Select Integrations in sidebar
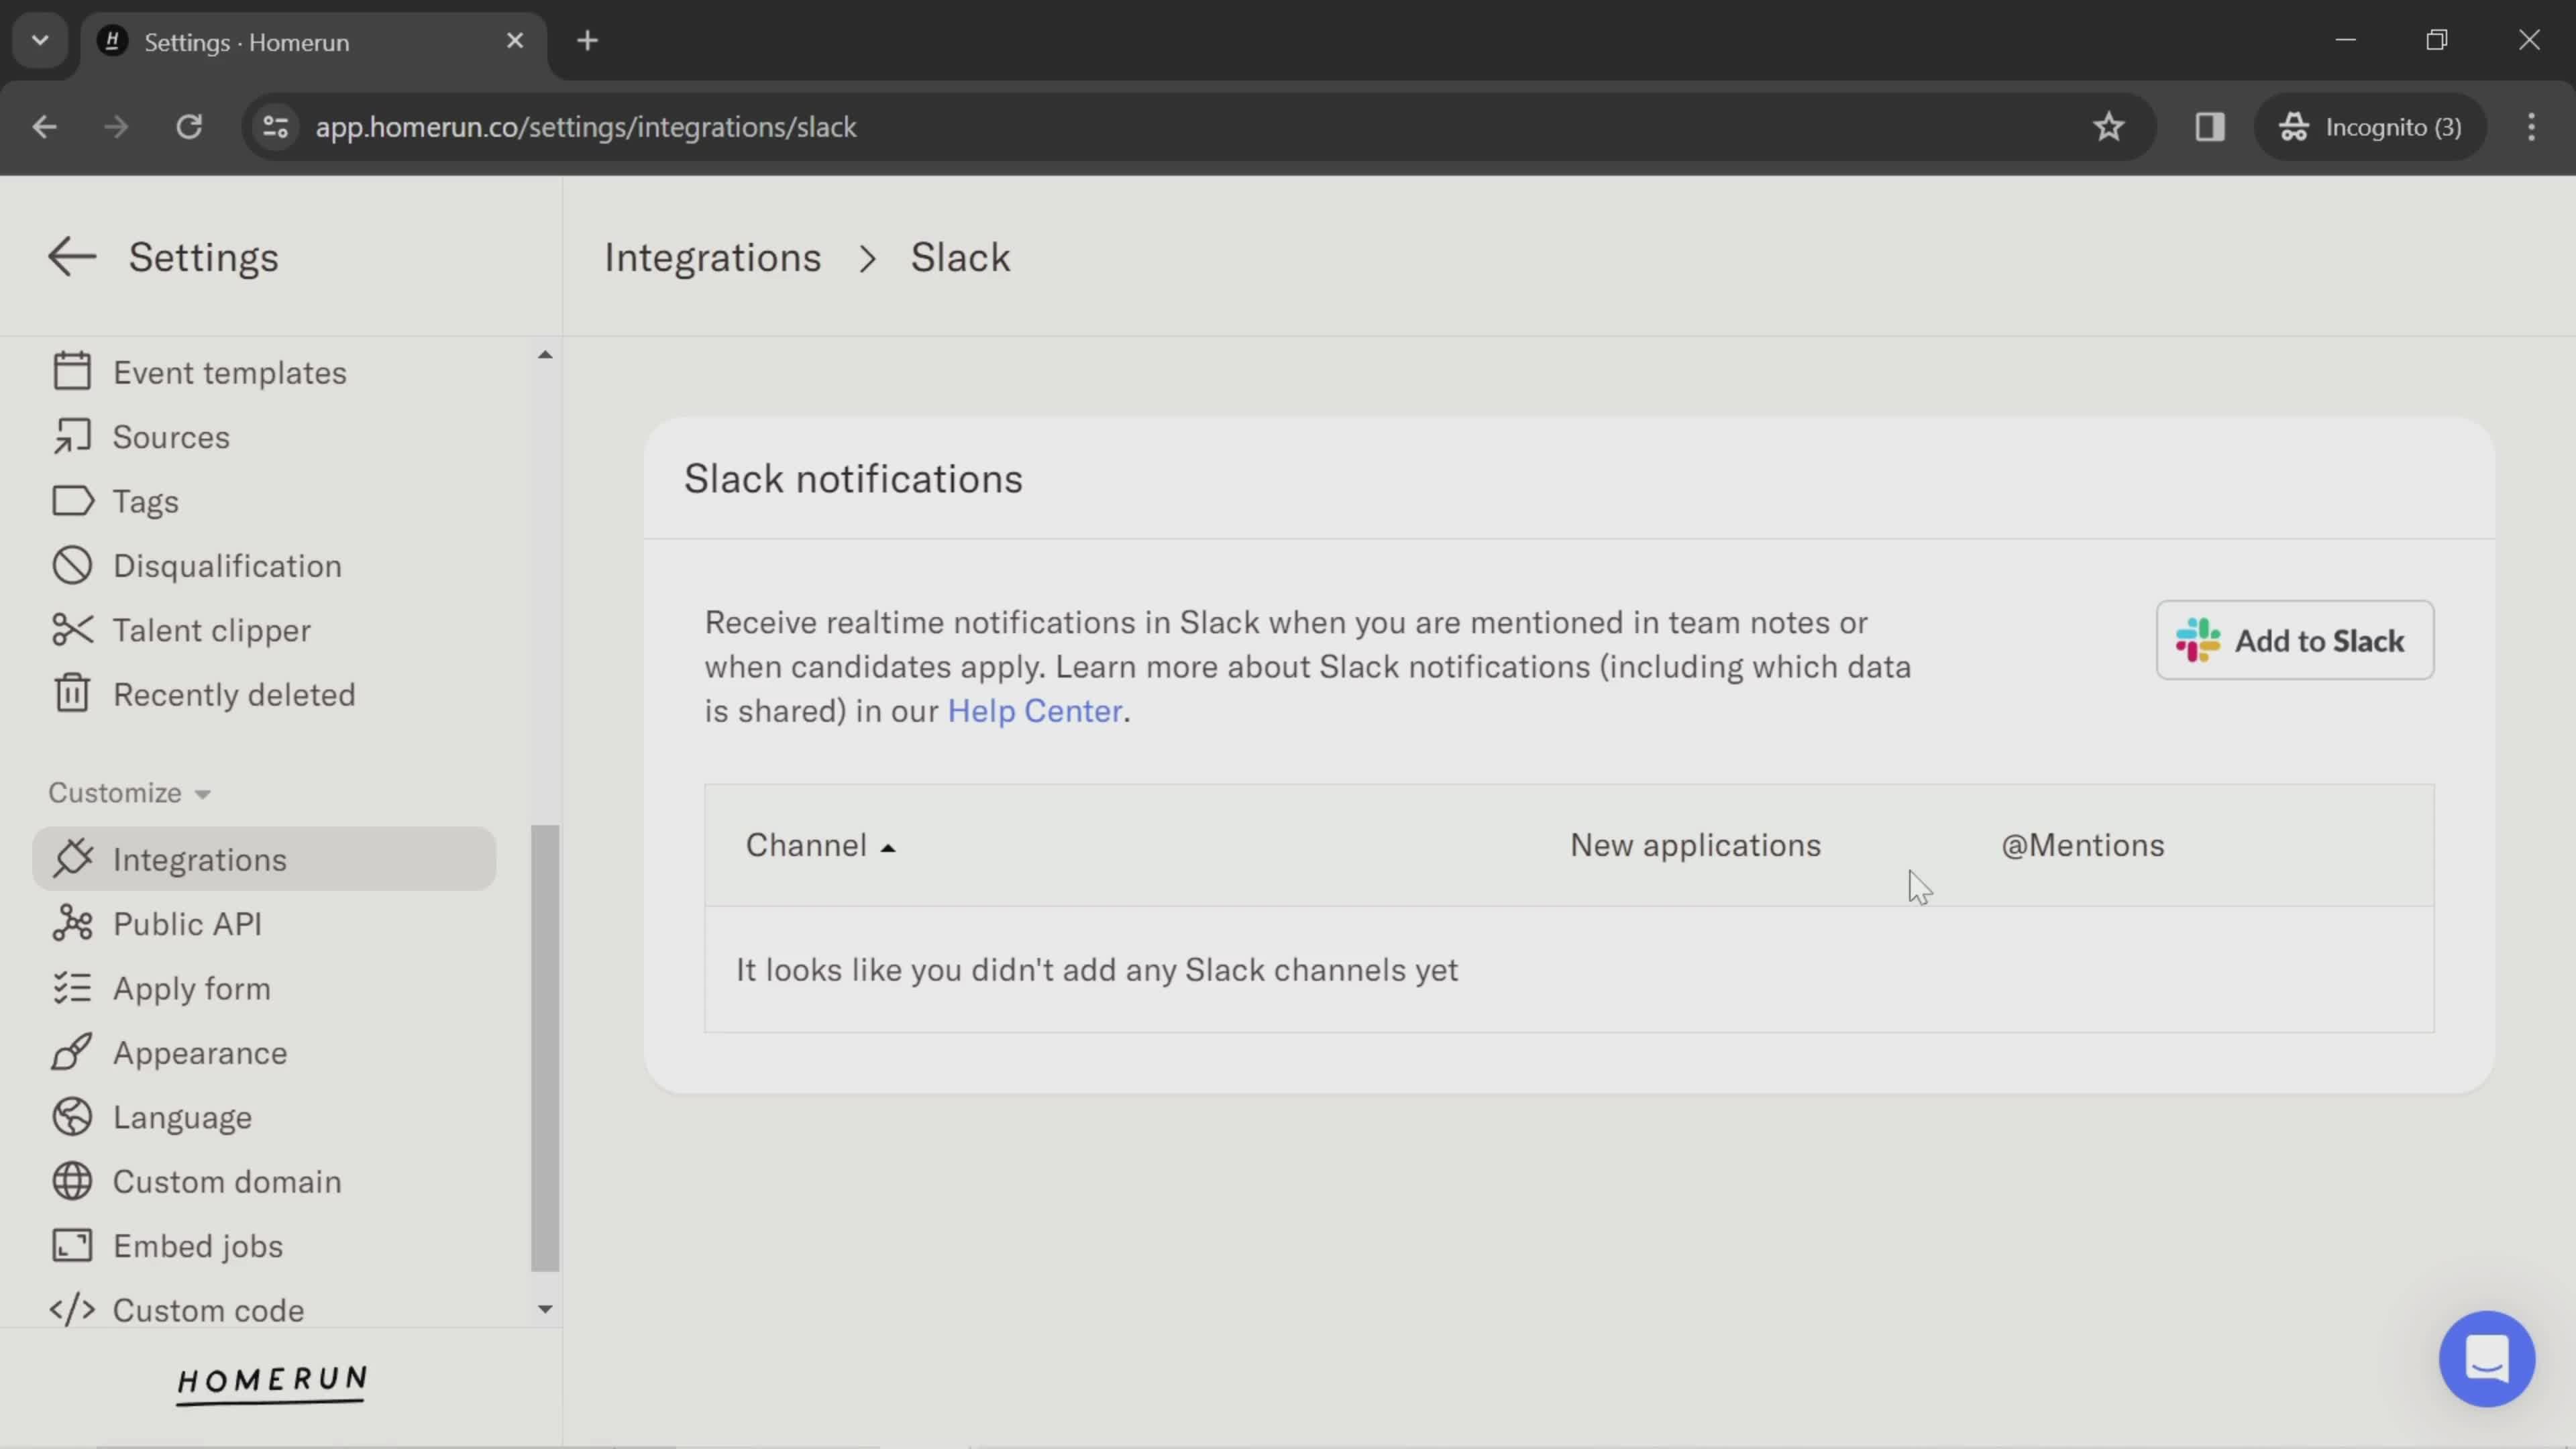Image resolution: width=2576 pixels, height=1449 pixels. tap(264, 859)
